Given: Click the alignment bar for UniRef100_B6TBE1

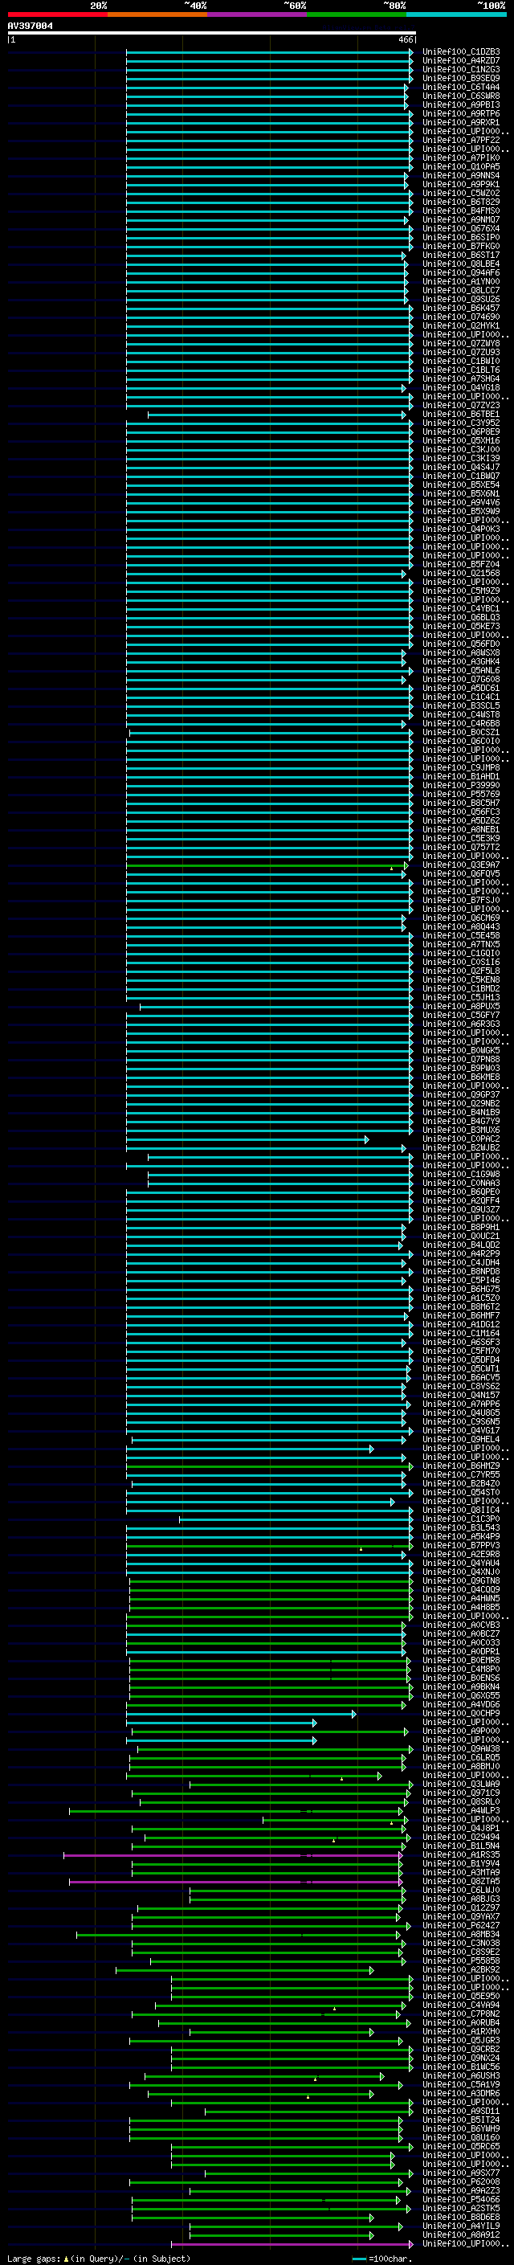Looking at the screenshot, I should [277, 414].
